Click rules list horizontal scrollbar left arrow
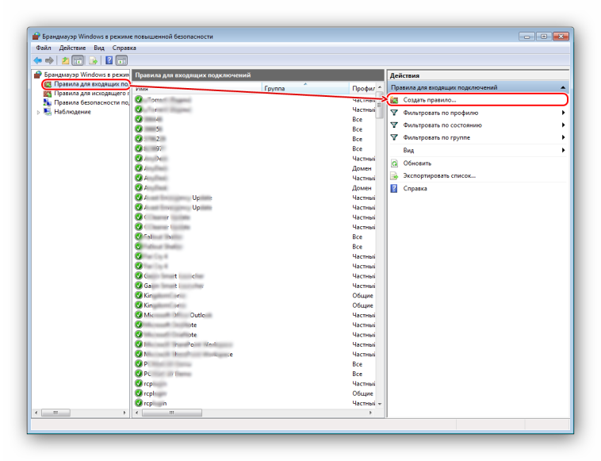Image resolution: width=601 pixels, height=461 pixels. point(137,413)
